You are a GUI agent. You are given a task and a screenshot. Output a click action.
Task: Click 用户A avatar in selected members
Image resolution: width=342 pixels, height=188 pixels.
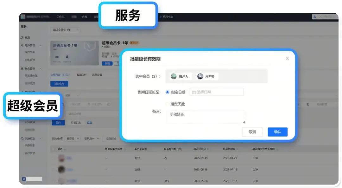174,76
